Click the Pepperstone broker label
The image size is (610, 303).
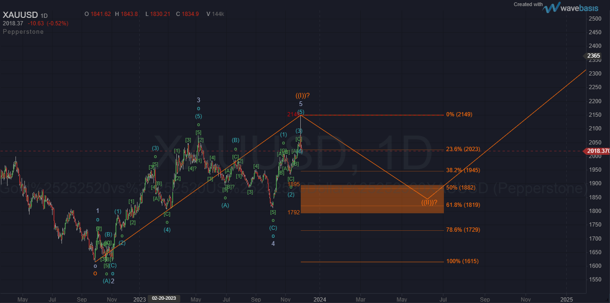[x=23, y=31]
